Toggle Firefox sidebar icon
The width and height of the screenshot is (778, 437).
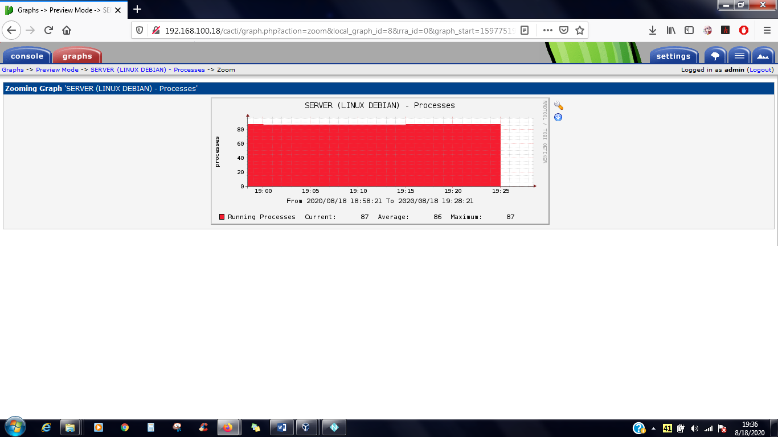click(689, 30)
